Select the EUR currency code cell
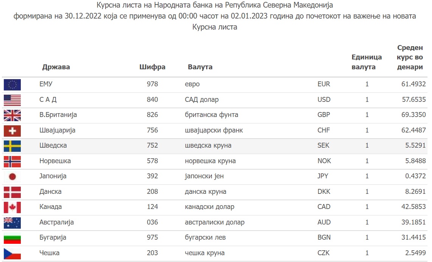The image size is (432, 262). [x=324, y=84]
